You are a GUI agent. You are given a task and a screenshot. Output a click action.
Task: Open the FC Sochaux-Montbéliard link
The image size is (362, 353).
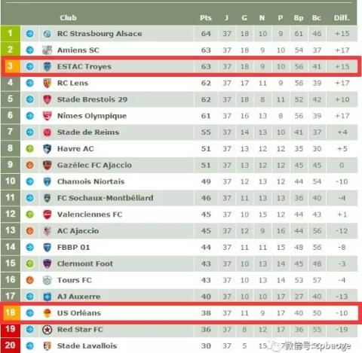[x=106, y=198]
